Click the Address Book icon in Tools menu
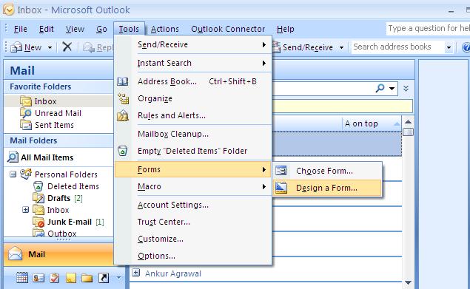This screenshot has height=289, width=470. tap(123, 81)
